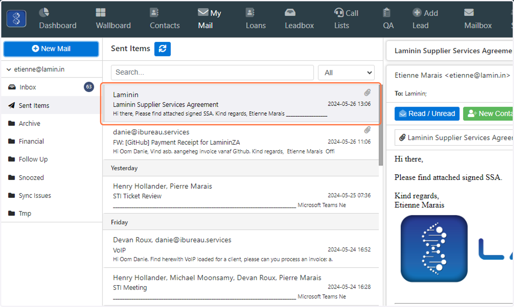Open the Leadbox
Screen dimensions: 514x307
coord(299,19)
